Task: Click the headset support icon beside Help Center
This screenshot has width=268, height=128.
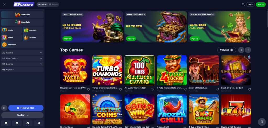Action: [4, 108]
